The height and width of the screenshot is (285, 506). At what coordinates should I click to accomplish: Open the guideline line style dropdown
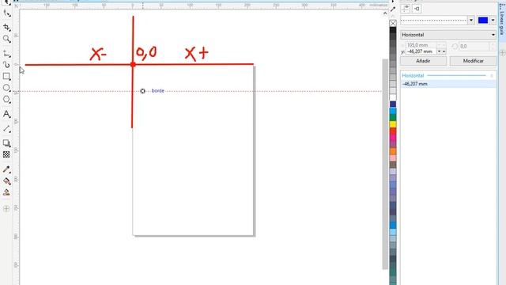(471, 21)
